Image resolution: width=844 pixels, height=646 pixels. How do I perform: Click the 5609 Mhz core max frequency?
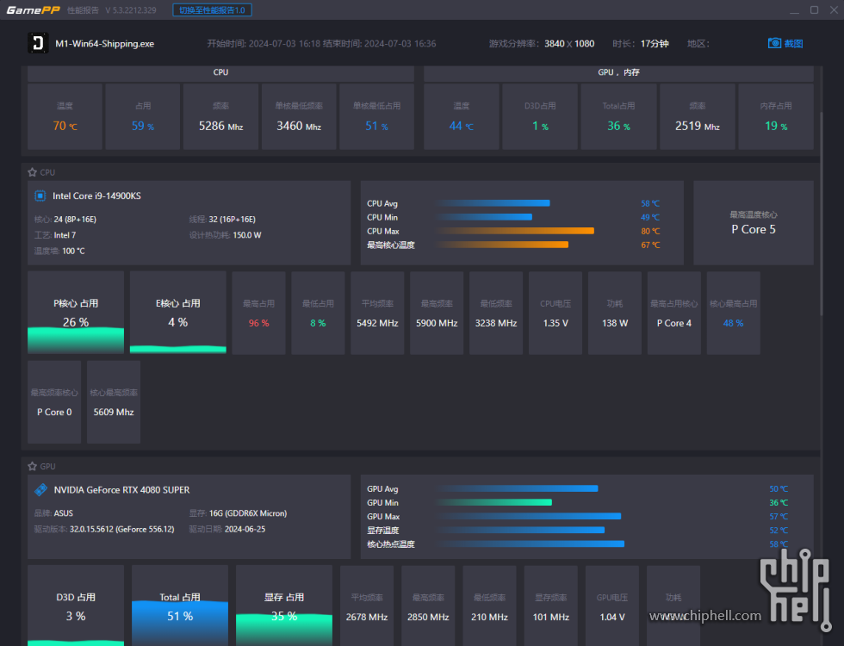[114, 412]
